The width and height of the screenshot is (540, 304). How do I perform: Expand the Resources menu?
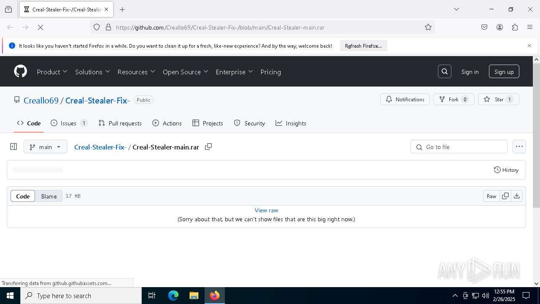(136, 72)
